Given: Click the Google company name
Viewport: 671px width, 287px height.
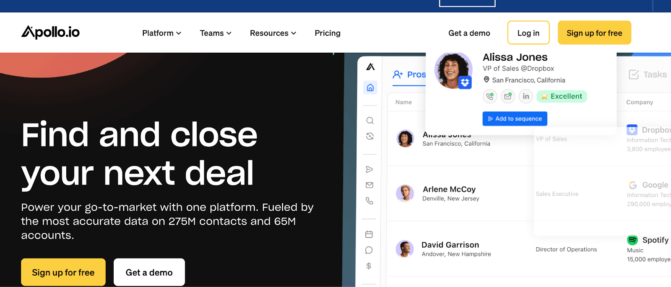Looking at the screenshot, I should click(x=655, y=185).
